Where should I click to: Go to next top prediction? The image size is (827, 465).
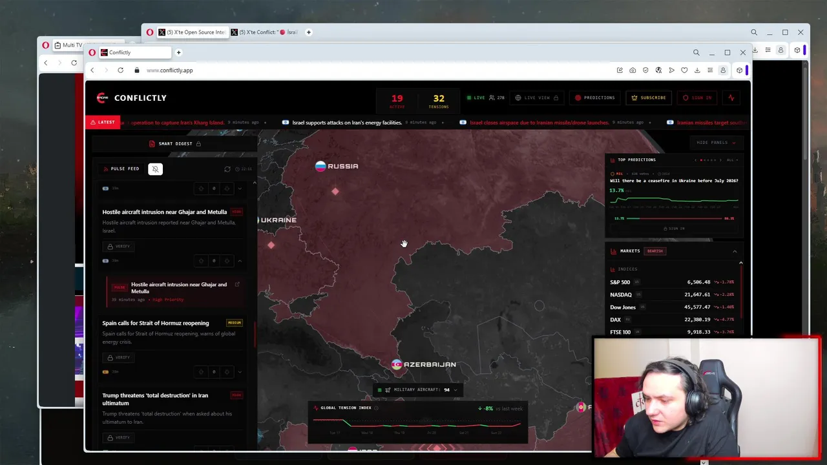pyautogui.click(x=719, y=160)
